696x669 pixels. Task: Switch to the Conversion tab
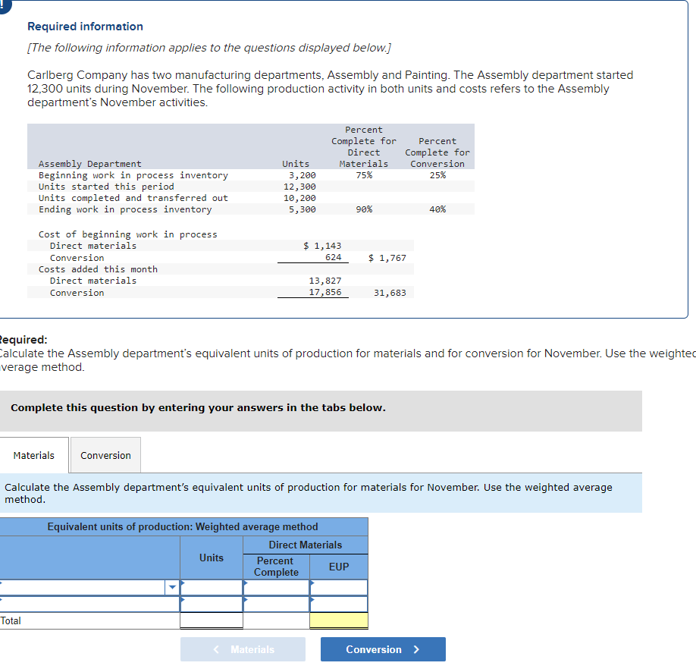pyautogui.click(x=105, y=455)
